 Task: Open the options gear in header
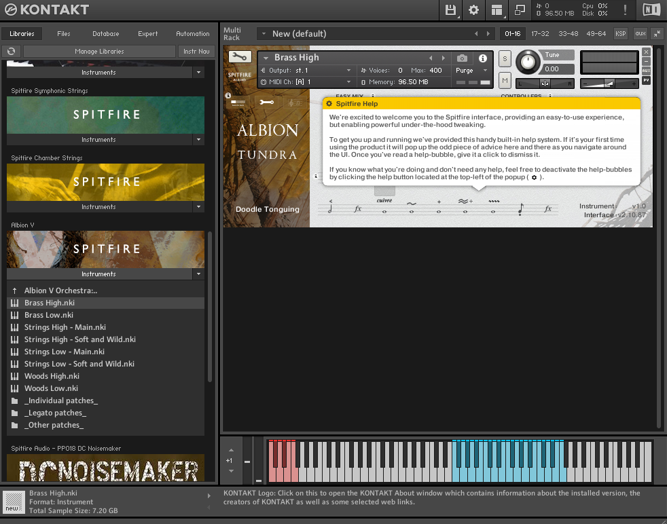tap(473, 10)
